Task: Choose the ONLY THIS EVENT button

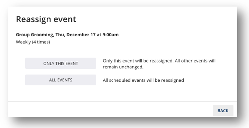Action: [x=61, y=63]
